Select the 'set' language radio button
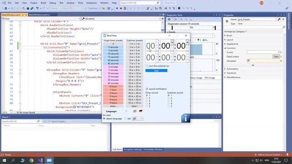This screenshot has width=292, height=164. coord(125,118)
